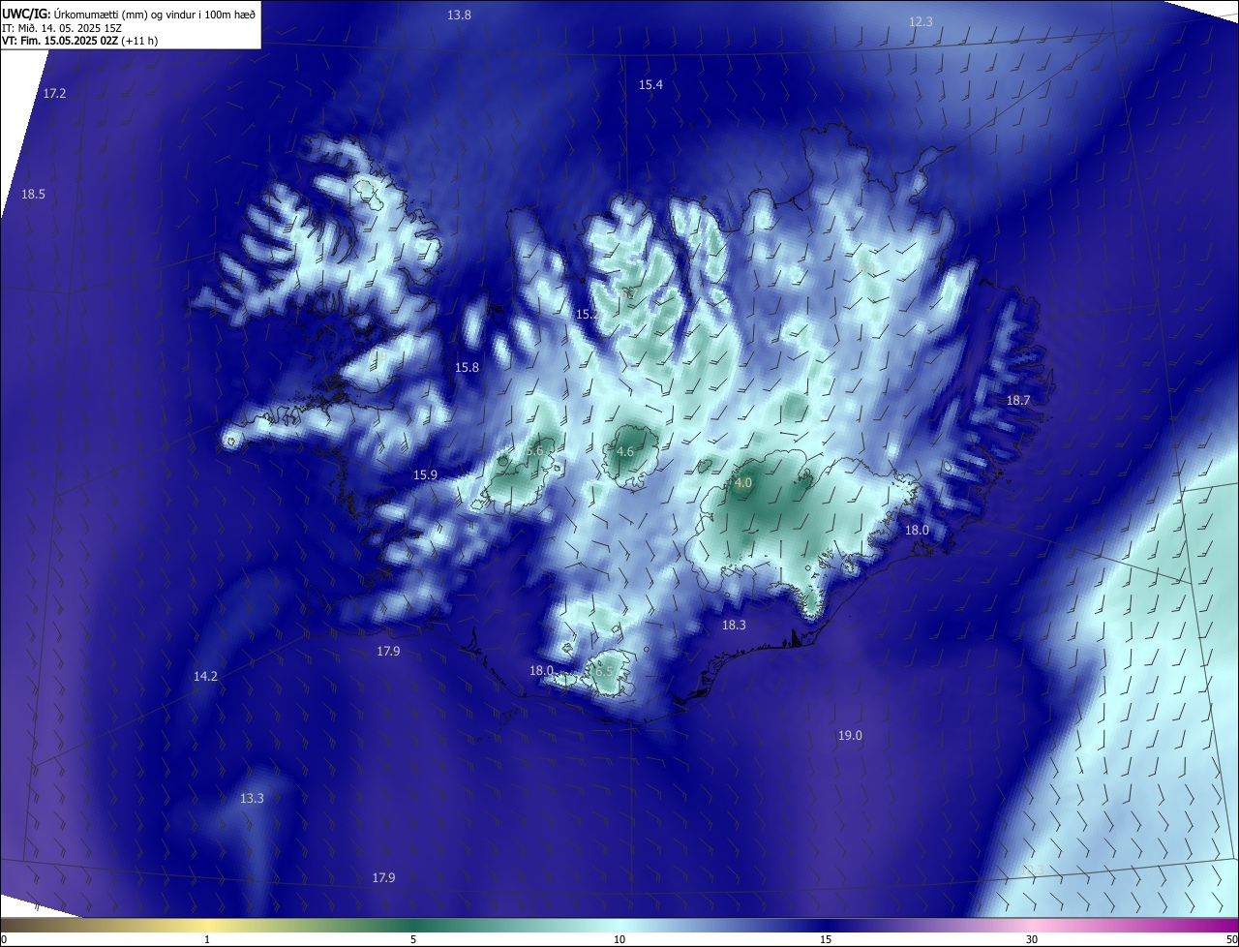Click the 17.2 value on the map

54,93
